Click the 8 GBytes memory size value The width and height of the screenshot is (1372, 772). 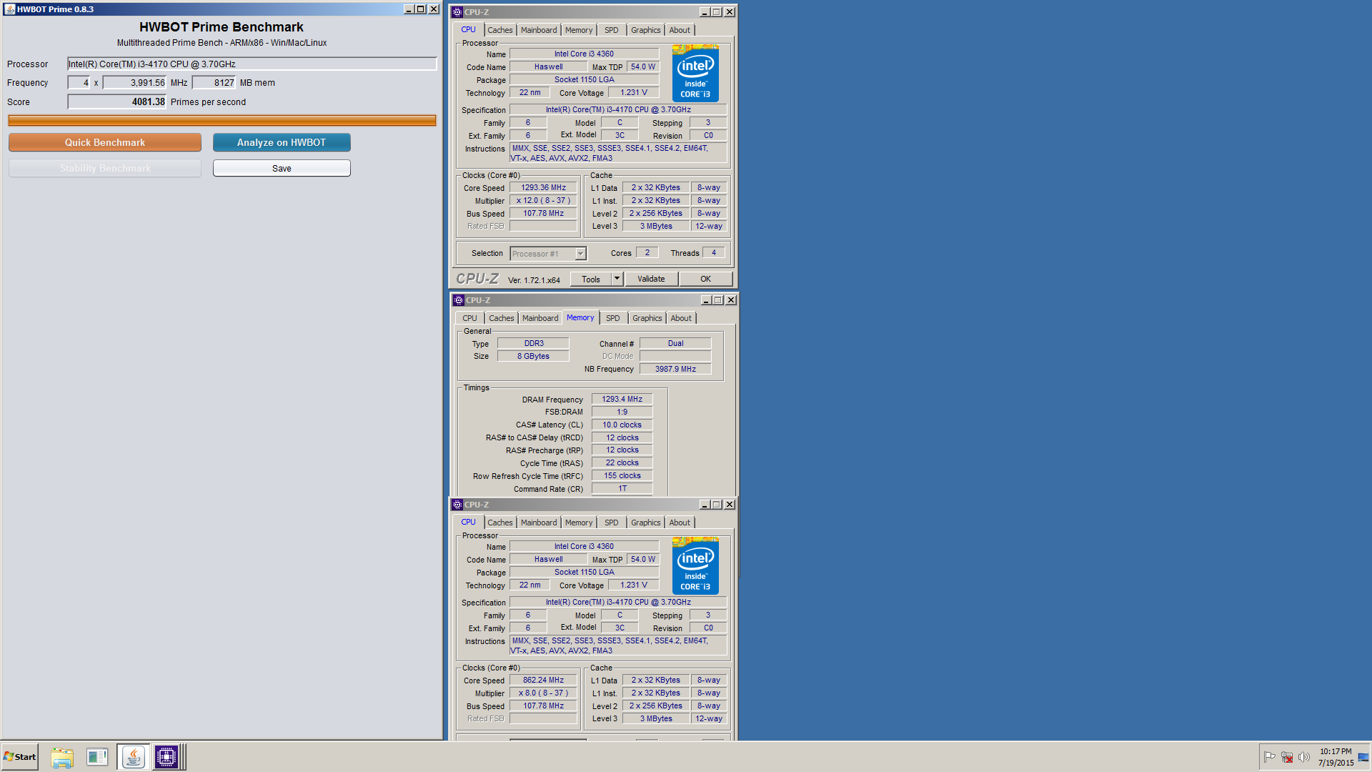pos(533,356)
